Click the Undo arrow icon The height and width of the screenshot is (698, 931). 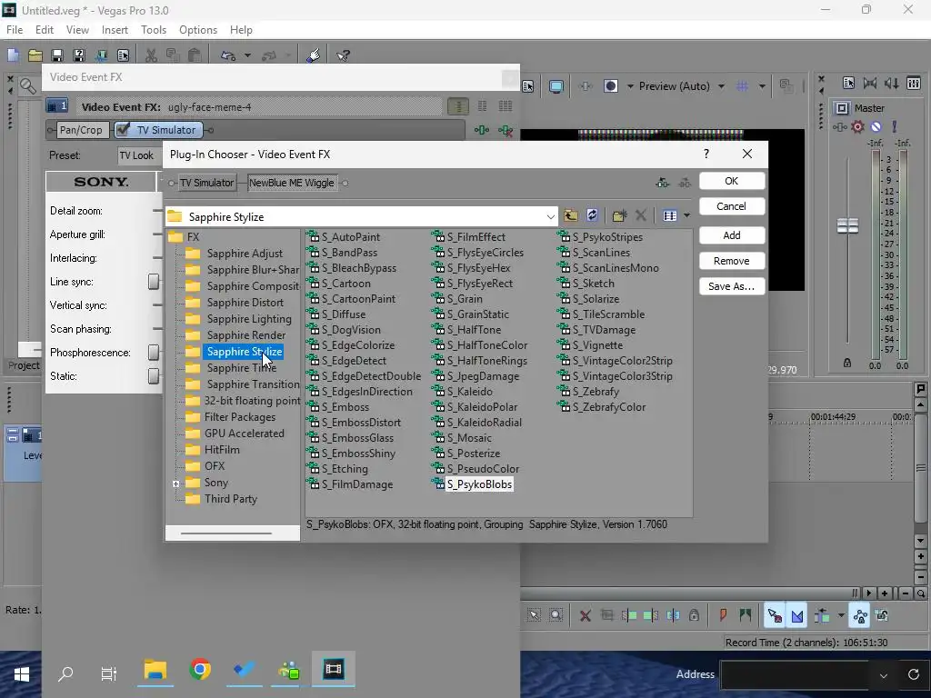pyautogui.click(x=228, y=55)
